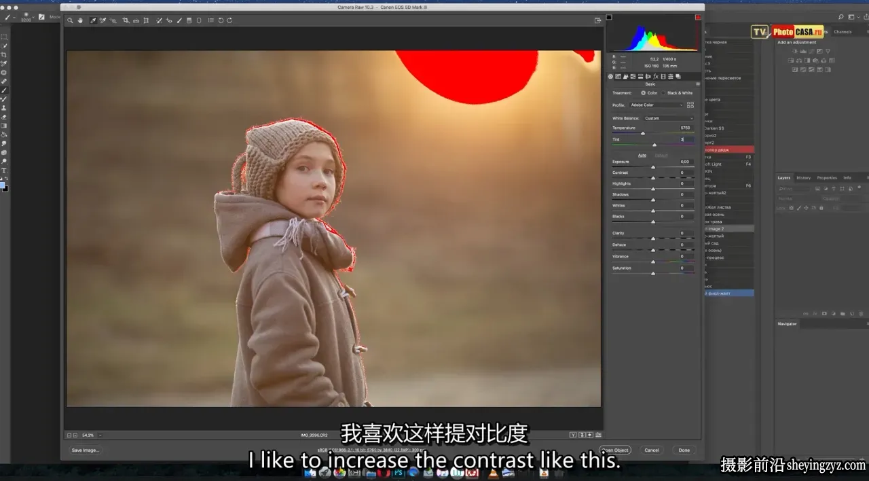Select the Spot Removal tool

(x=159, y=20)
